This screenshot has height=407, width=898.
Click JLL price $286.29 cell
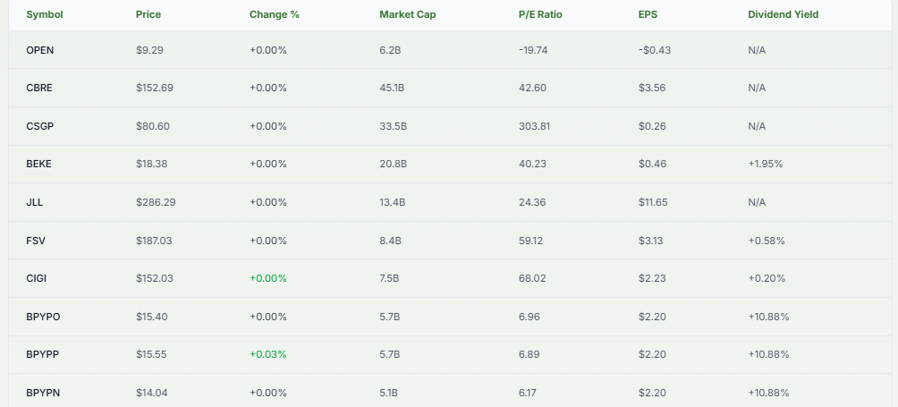156,202
